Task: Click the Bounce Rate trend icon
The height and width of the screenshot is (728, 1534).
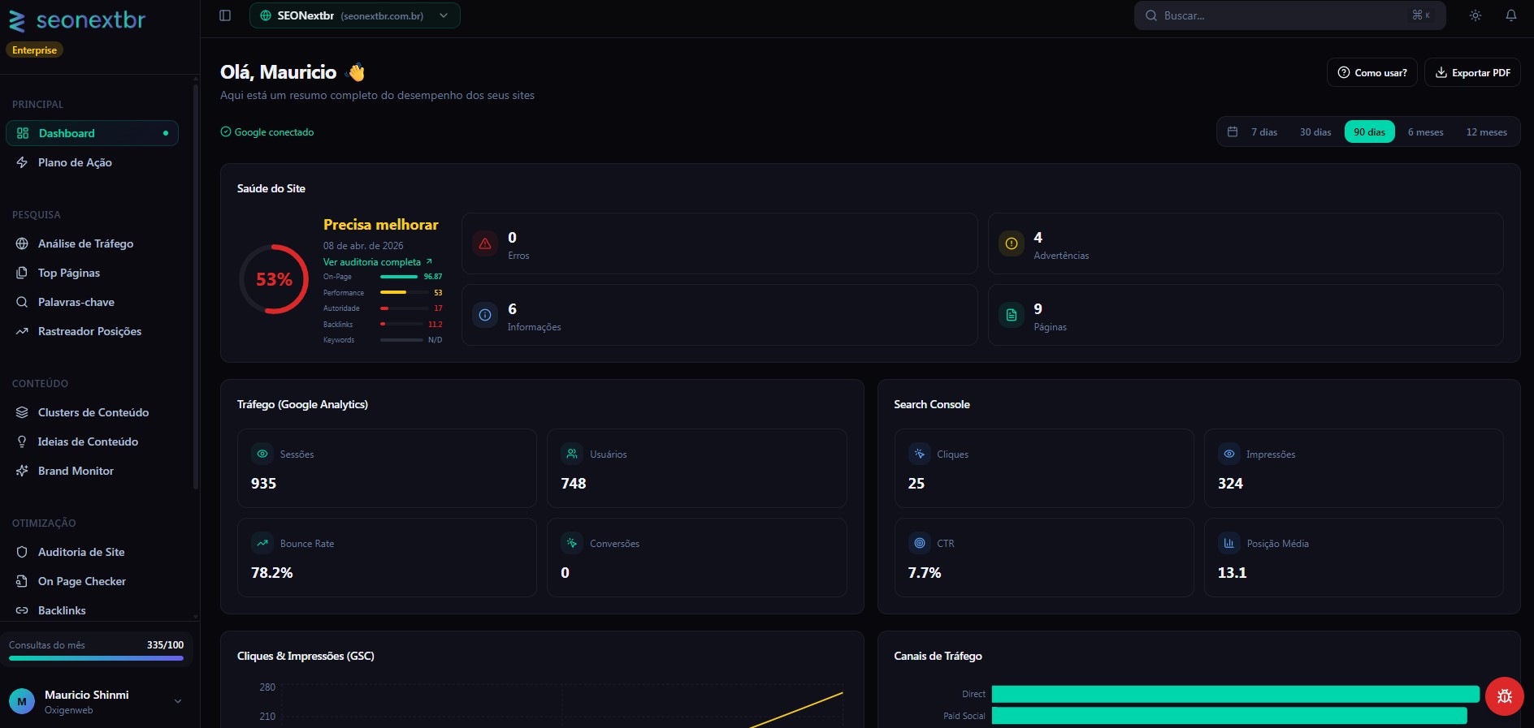Action: [x=262, y=543]
